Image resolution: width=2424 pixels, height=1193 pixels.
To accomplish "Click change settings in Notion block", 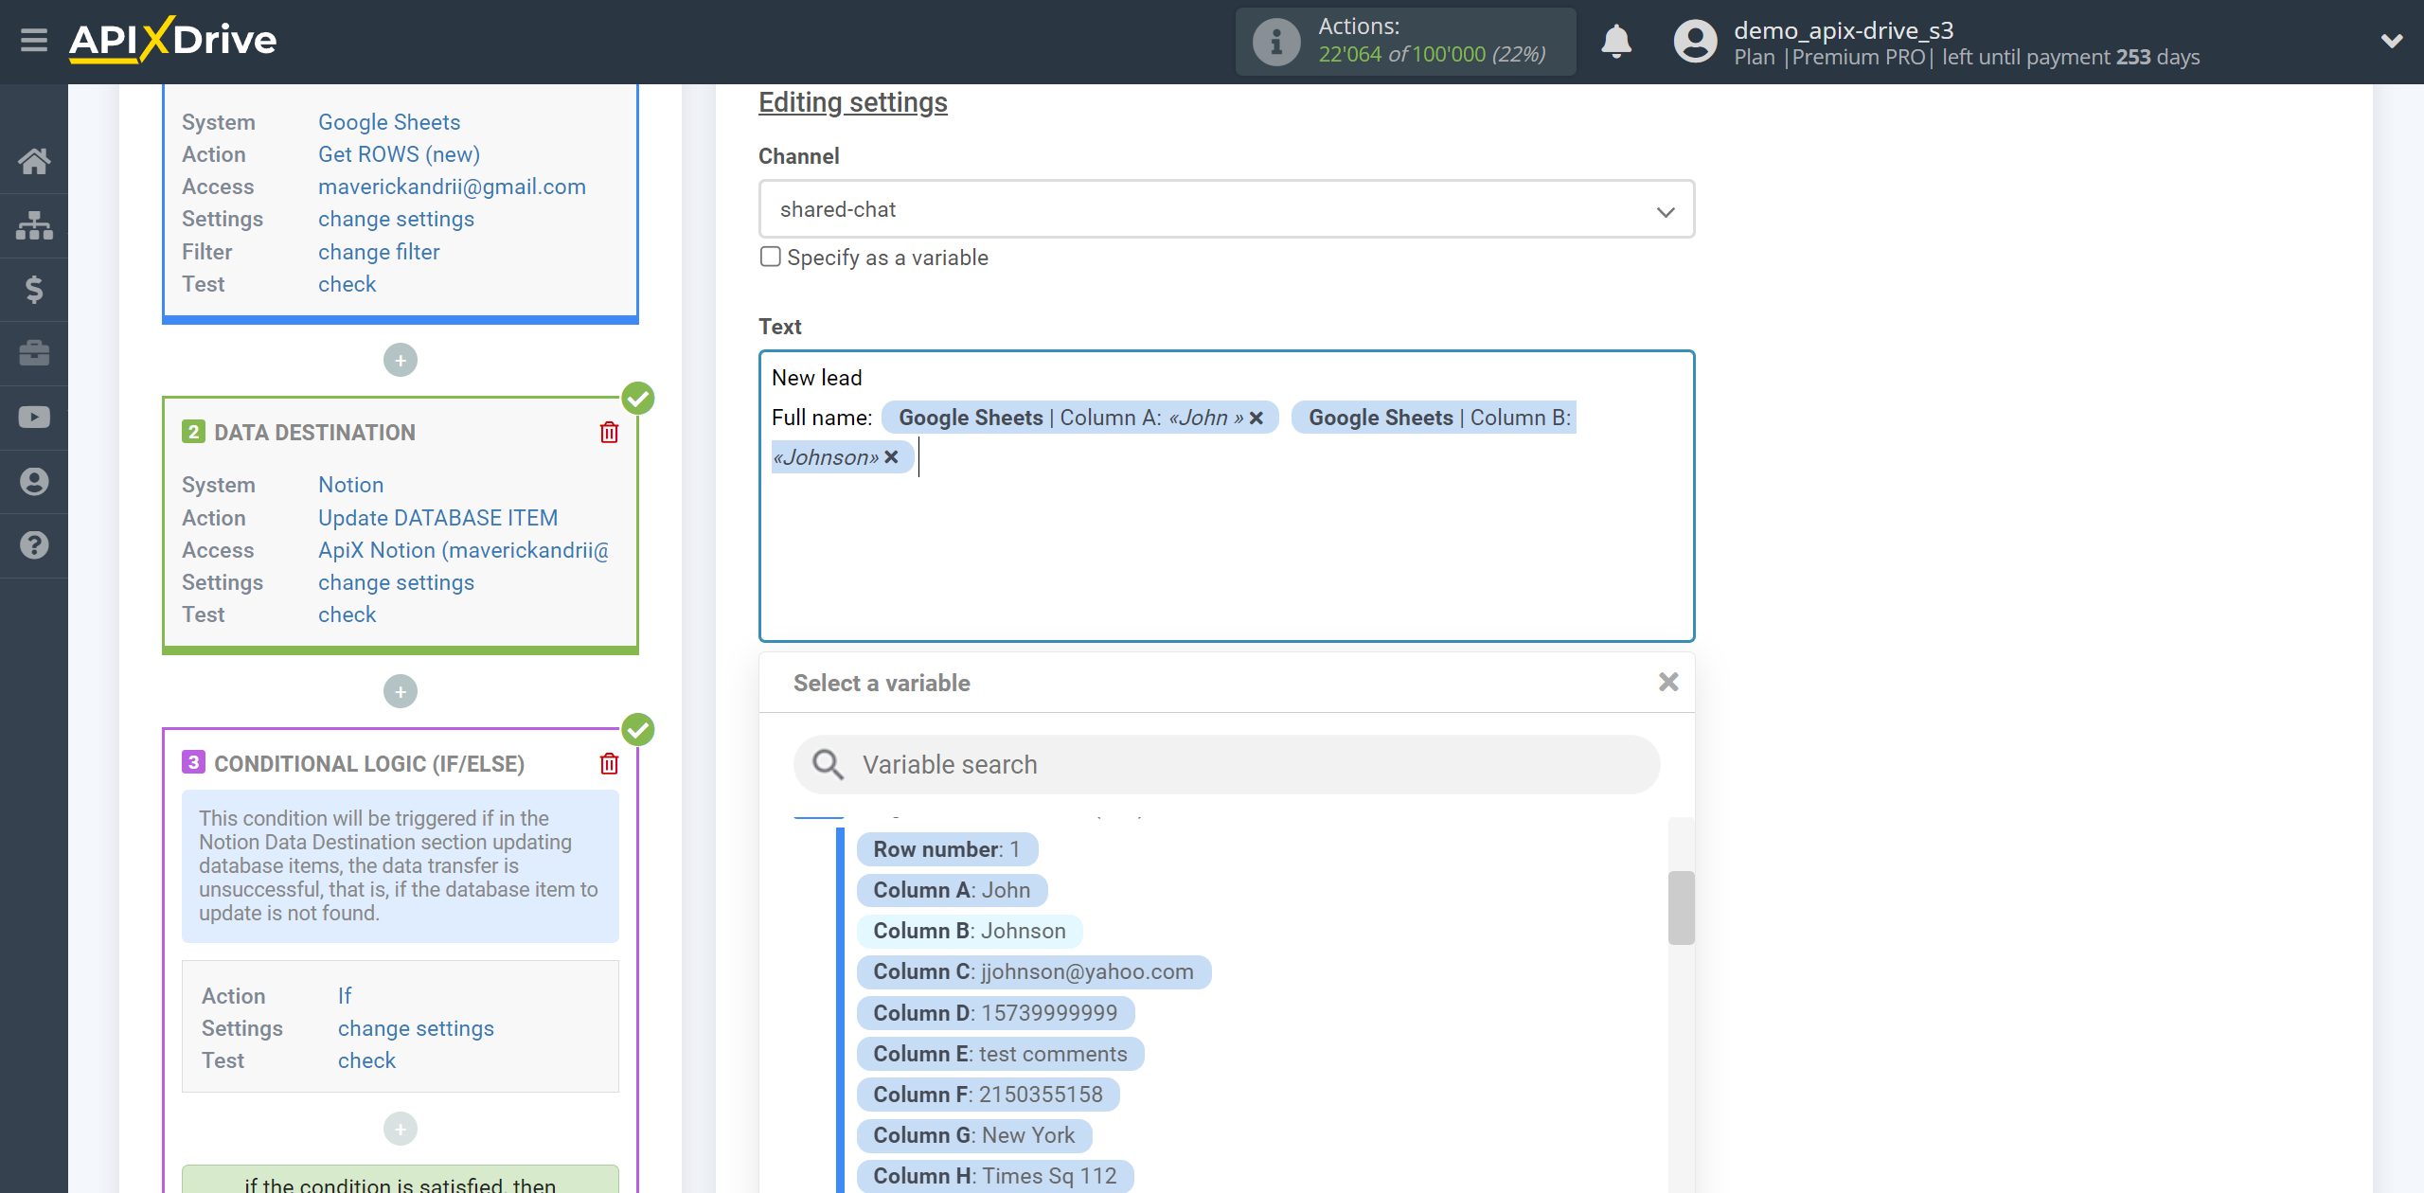I will pos(396,582).
